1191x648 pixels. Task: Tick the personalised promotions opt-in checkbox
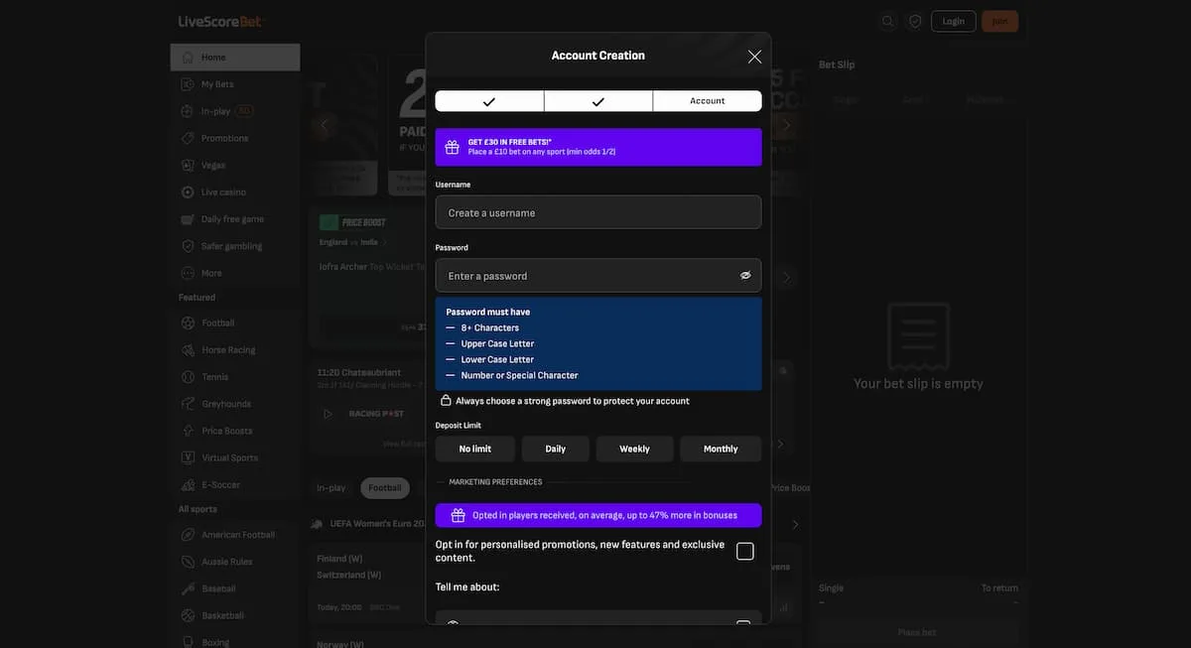coord(745,552)
